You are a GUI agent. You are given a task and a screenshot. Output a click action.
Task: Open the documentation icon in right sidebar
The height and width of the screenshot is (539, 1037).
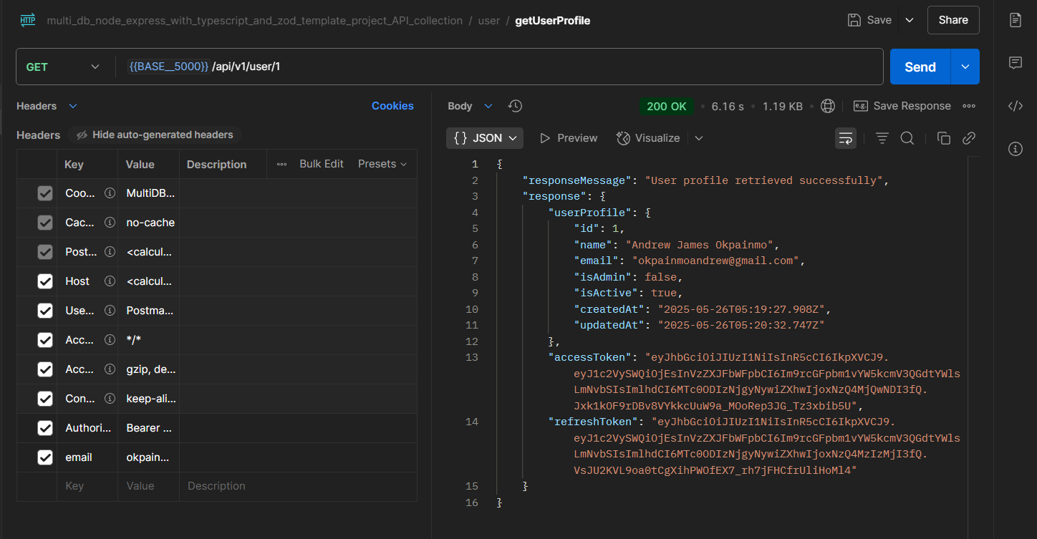(1015, 20)
